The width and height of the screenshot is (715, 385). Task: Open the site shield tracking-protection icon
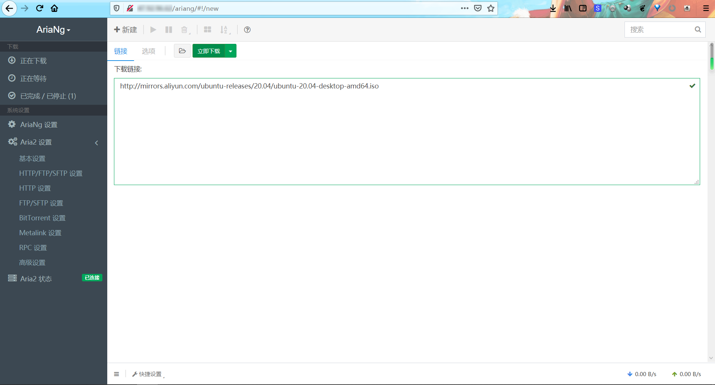click(x=117, y=8)
